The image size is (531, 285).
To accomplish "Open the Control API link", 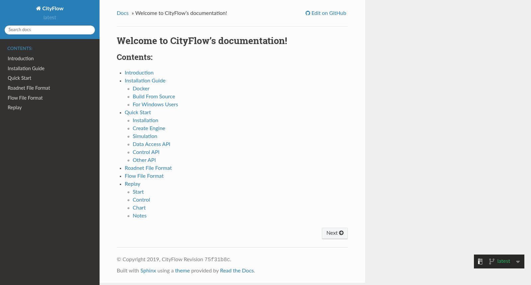I will tap(146, 152).
